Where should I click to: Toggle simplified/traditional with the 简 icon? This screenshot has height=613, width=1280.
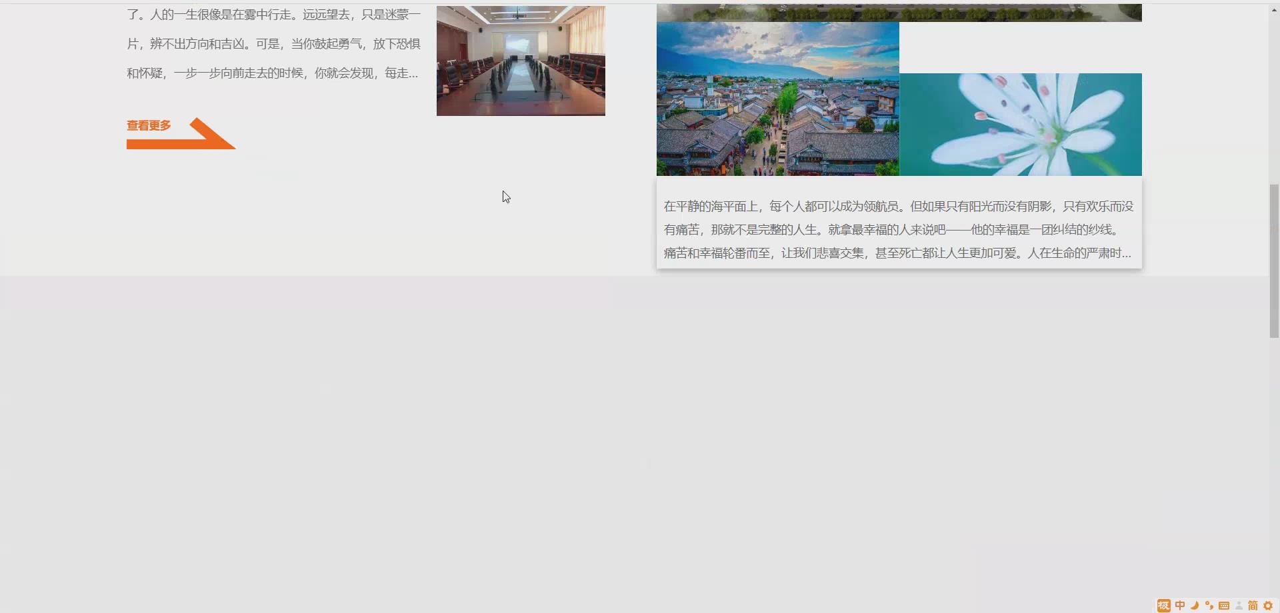1253,606
